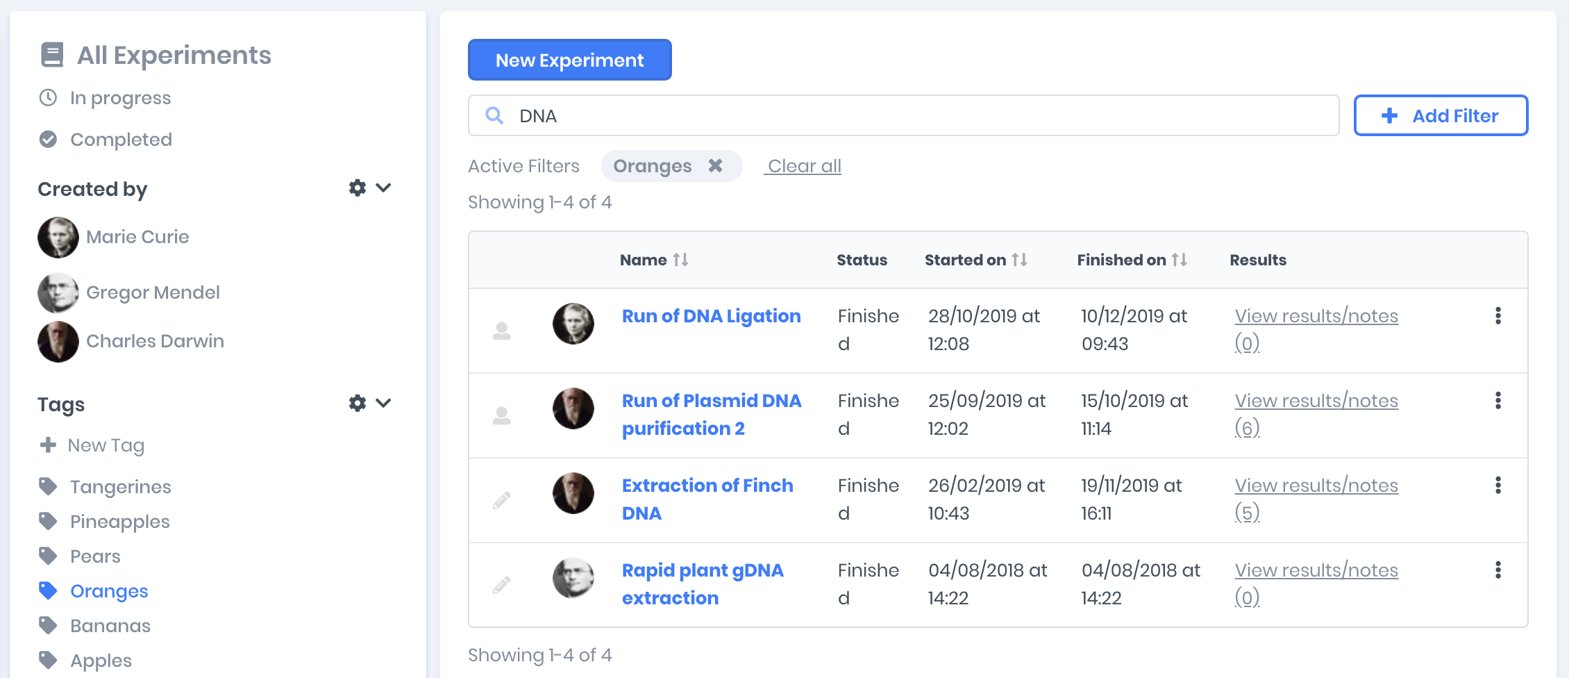
Task: Open the Add Filter dropdown
Action: point(1441,116)
